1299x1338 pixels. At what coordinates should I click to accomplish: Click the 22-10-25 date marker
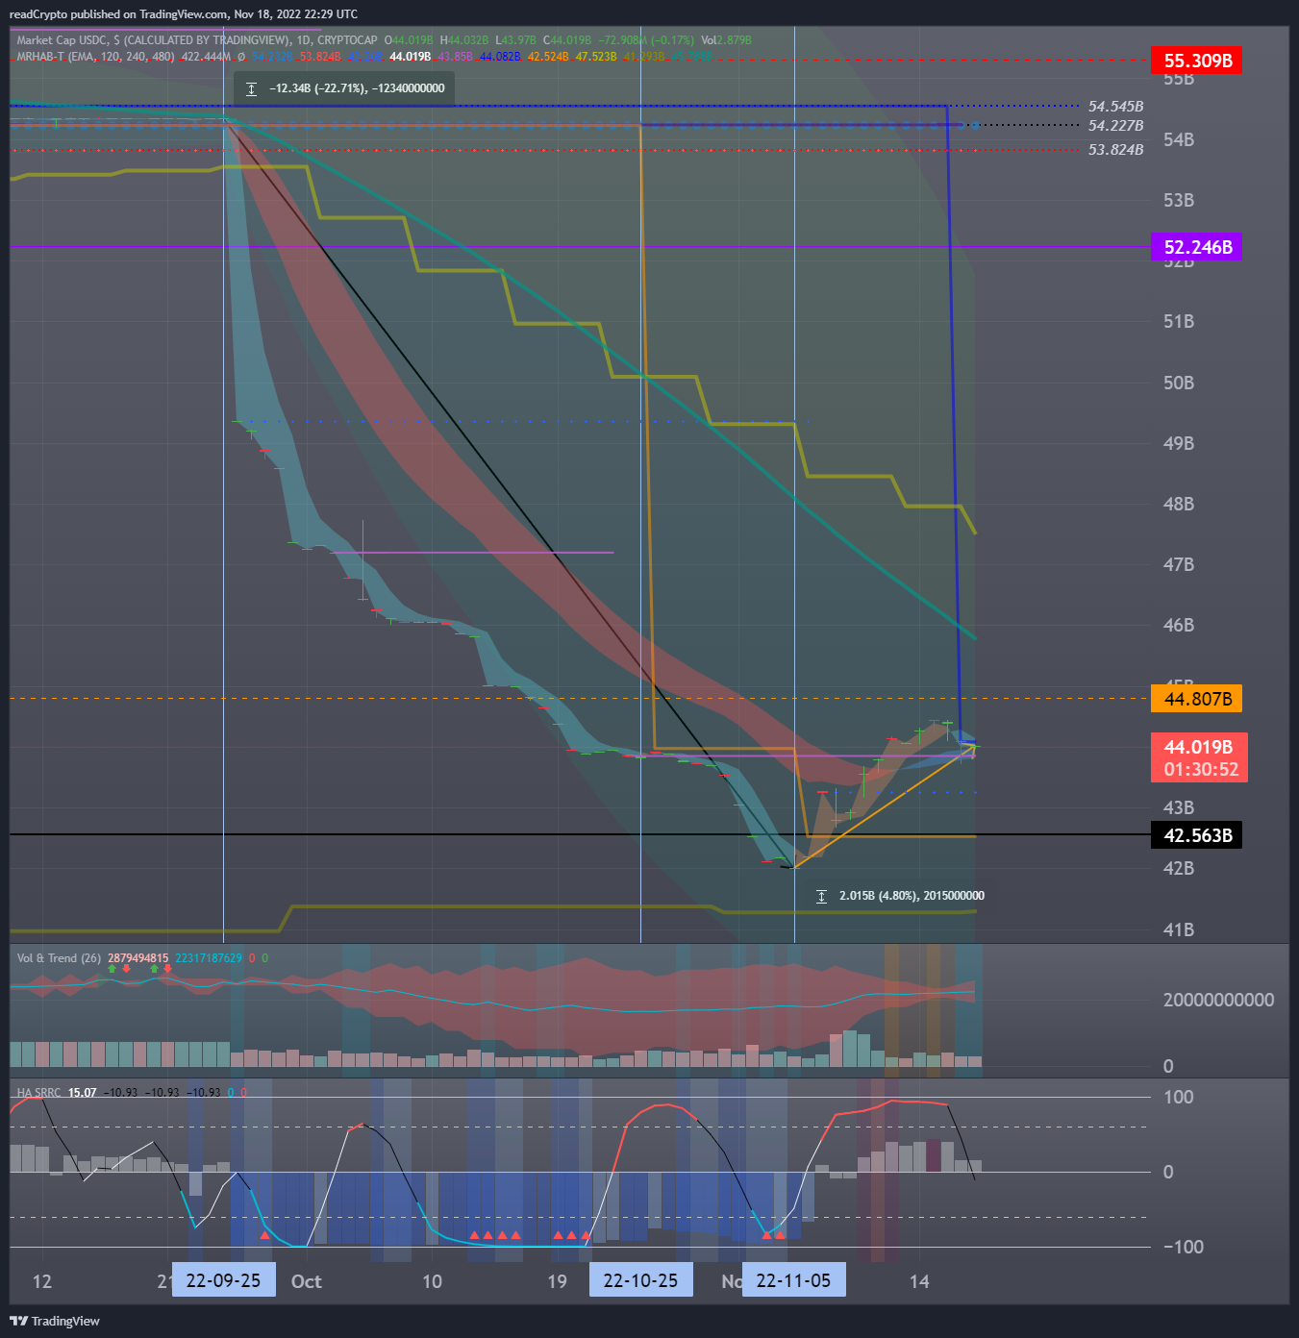(640, 1280)
